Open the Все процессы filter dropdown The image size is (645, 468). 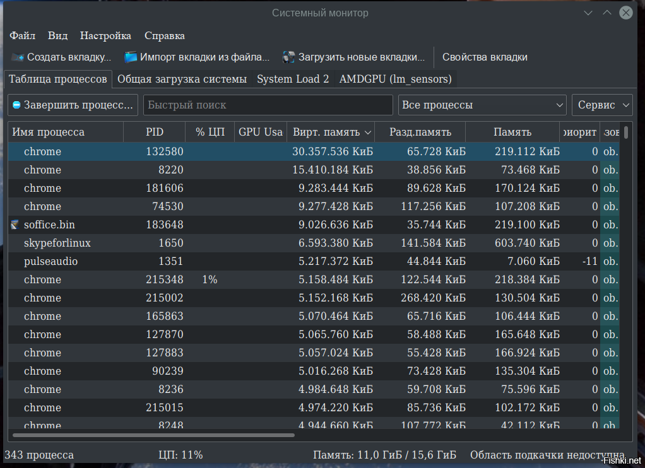click(482, 105)
